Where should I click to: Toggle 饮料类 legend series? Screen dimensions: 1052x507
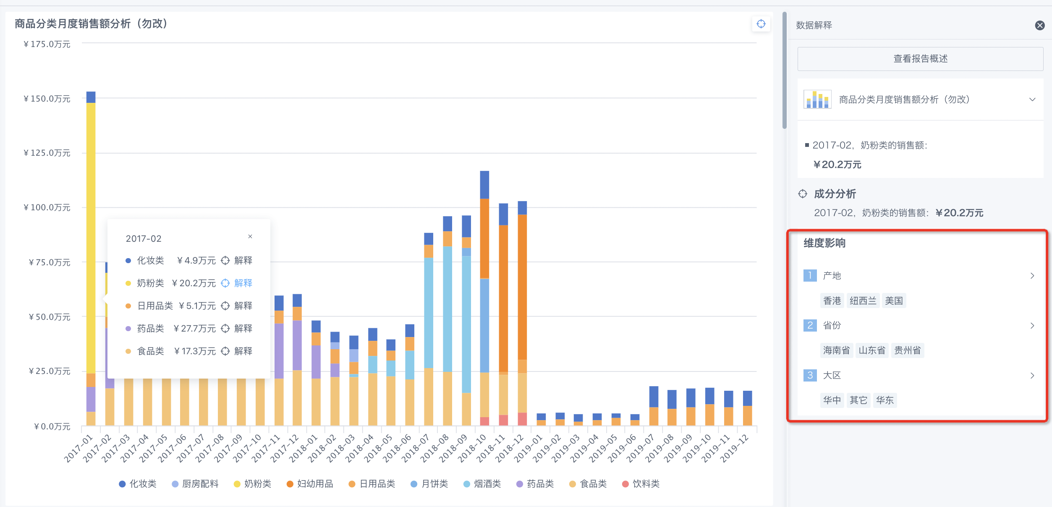[x=641, y=484]
